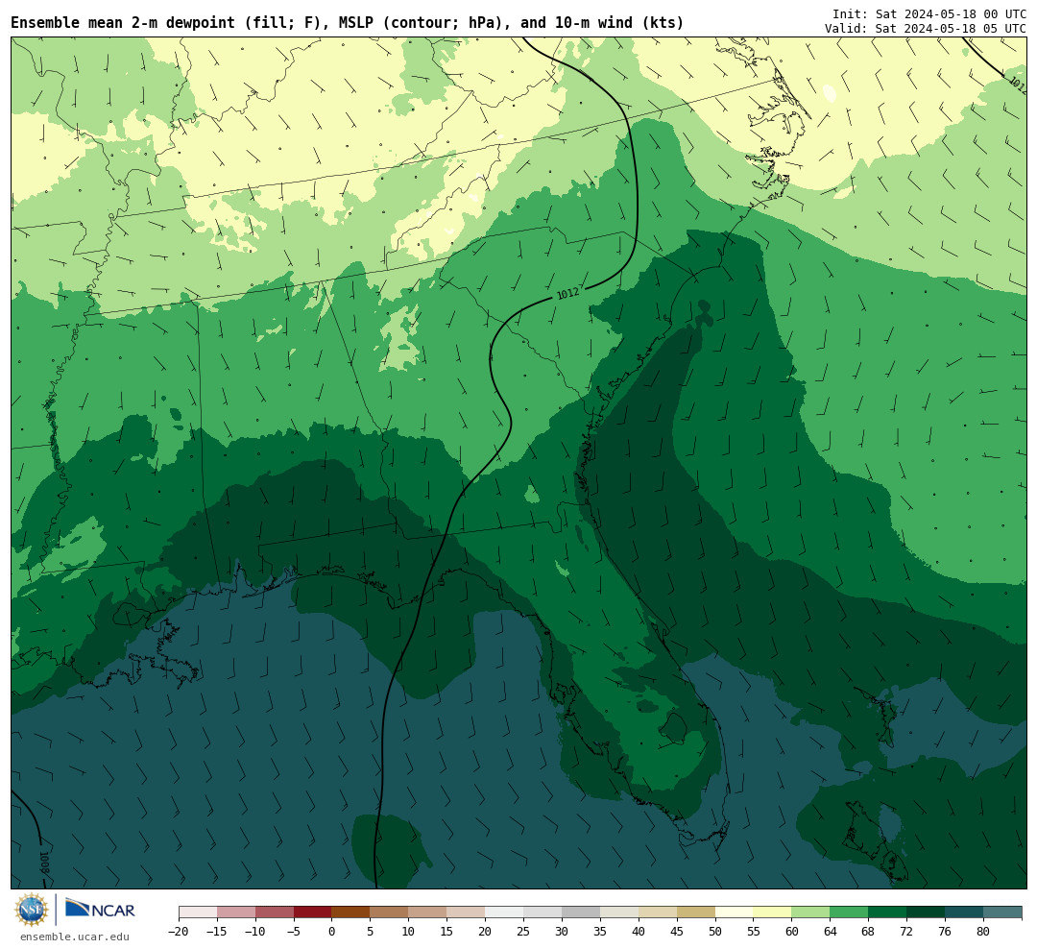1037x949 pixels.
Task: Pick the light green 60 to 64 swatch
Action: click(x=811, y=912)
